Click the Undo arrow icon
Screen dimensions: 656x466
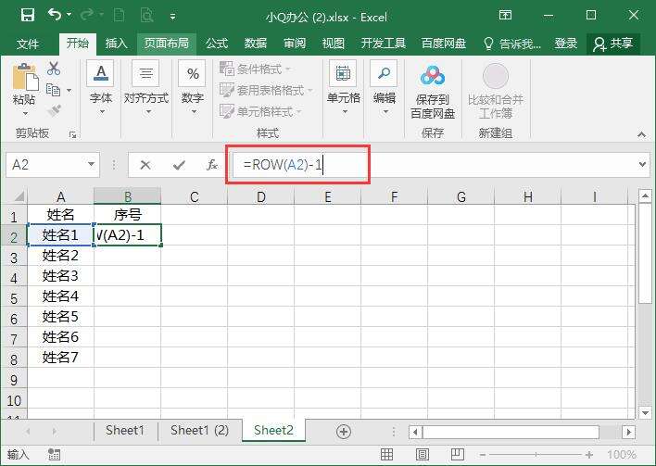(x=55, y=15)
